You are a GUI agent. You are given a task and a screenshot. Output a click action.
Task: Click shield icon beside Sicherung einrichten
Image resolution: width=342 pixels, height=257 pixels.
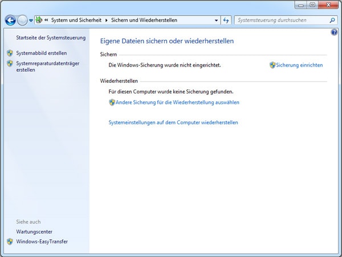(x=272, y=65)
